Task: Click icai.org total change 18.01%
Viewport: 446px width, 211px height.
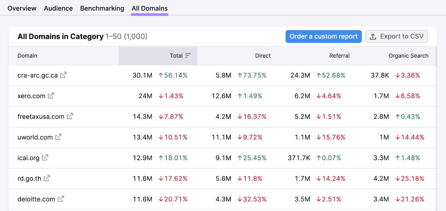Action: [x=173, y=158]
